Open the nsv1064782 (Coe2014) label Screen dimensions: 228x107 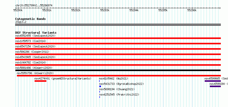pos(31,62)
